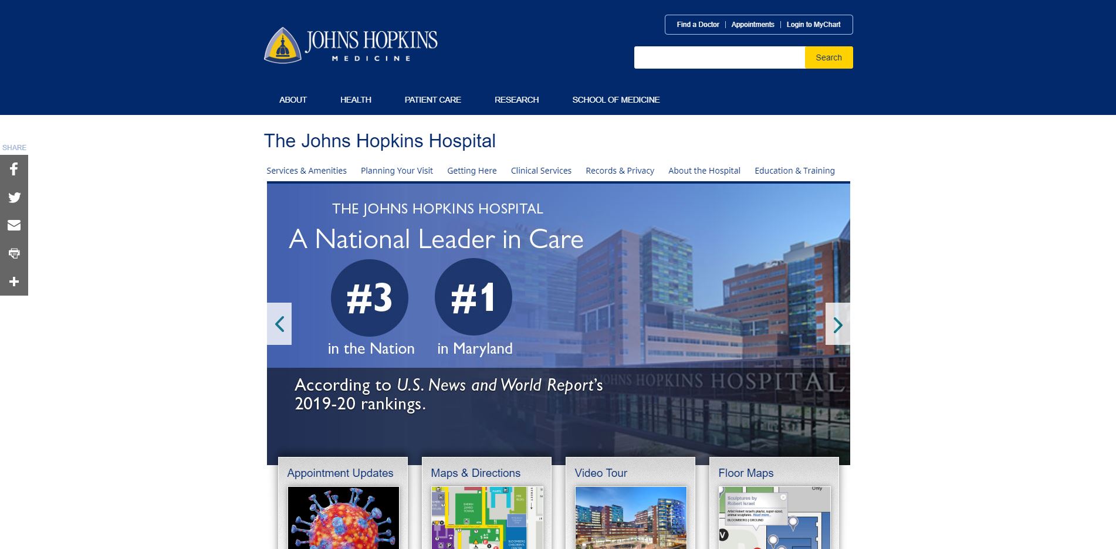Open the Maps & Directions card title
Viewport: 1116px width, 549px height.
point(475,473)
